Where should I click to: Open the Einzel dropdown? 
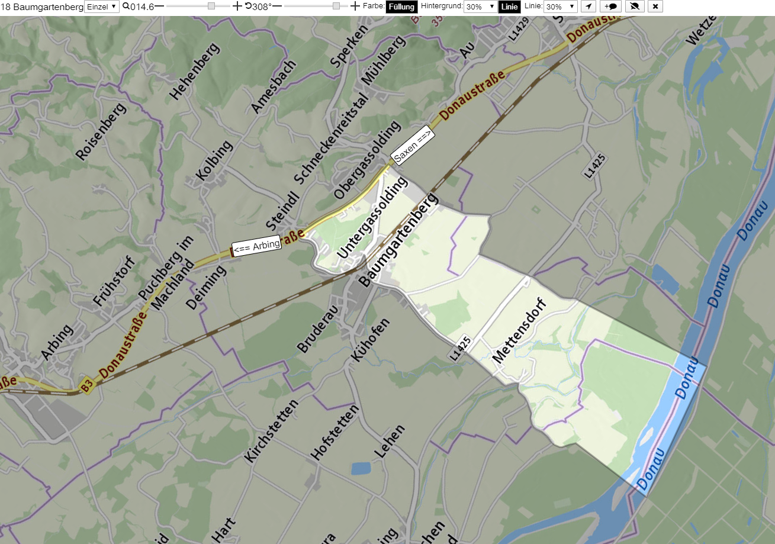point(102,7)
